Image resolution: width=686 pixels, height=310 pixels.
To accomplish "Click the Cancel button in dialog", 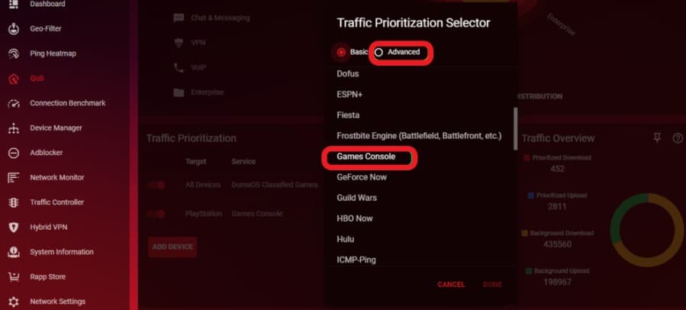I will click(451, 285).
